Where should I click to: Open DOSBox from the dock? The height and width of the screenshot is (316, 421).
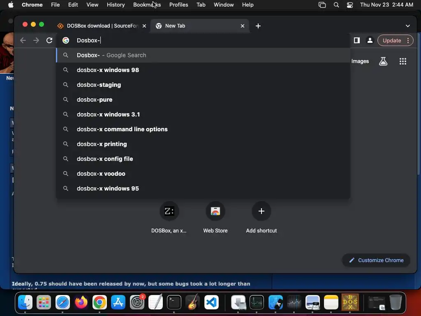[350, 302]
